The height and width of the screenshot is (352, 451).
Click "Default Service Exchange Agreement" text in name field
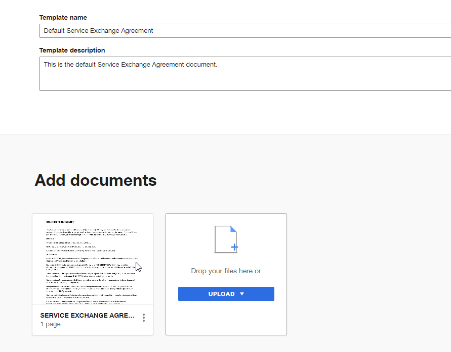click(x=99, y=31)
